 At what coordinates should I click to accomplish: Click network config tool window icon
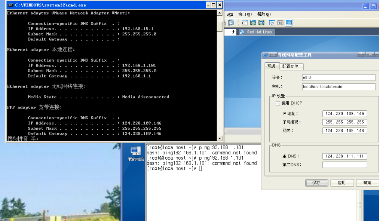(x=266, y=55)
